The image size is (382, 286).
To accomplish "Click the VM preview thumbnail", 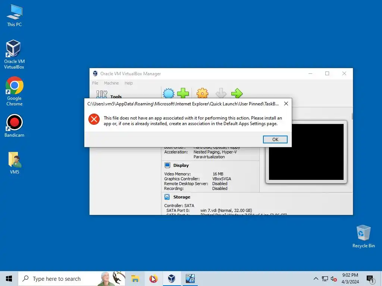I will (306, 152).
